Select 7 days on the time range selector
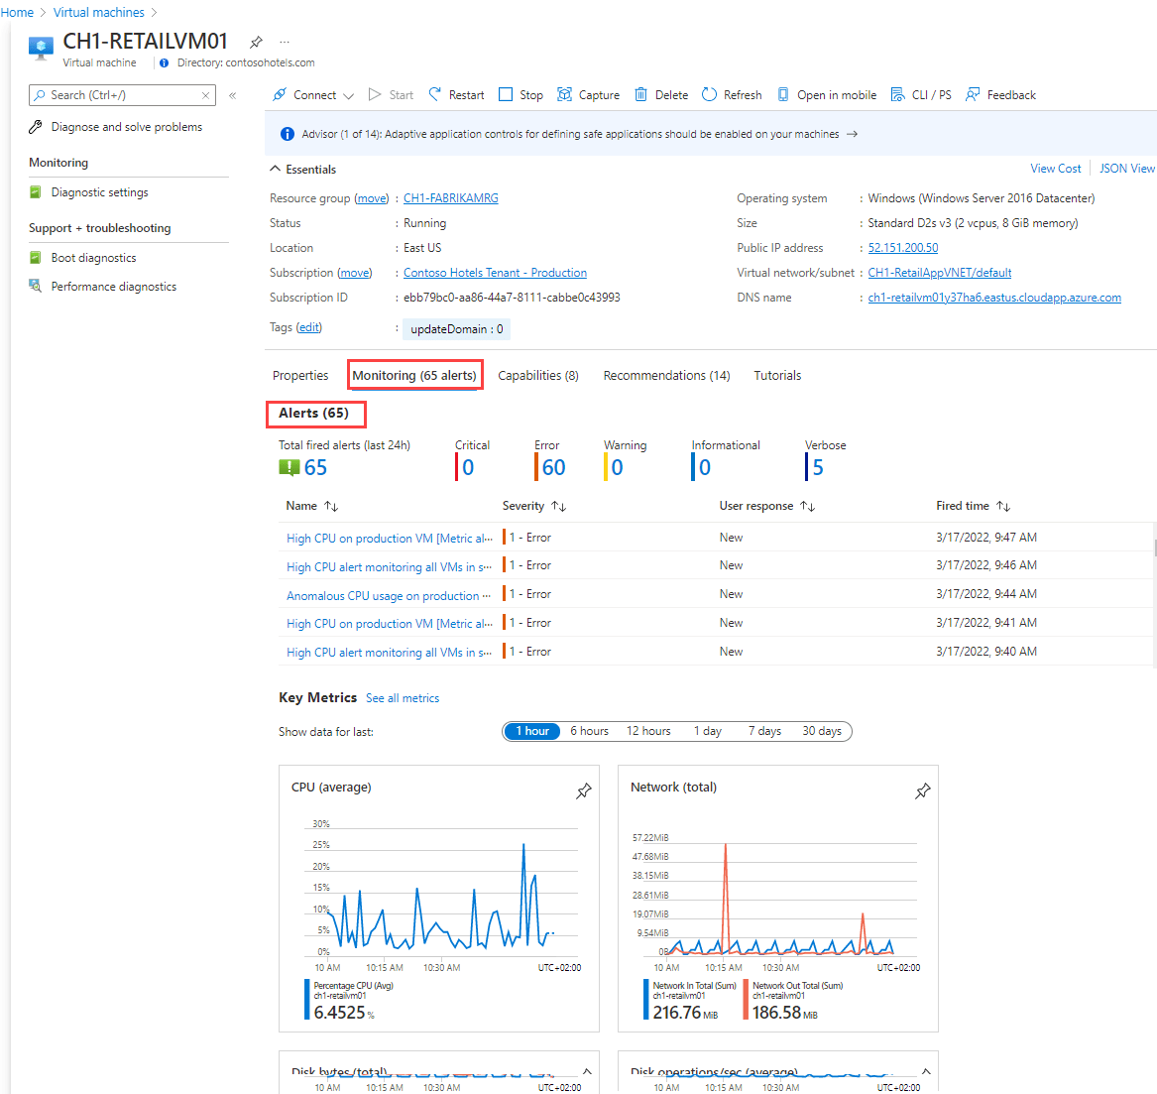The width and height of the screenshot is (1157, 1094). click(x=764, y=730)
